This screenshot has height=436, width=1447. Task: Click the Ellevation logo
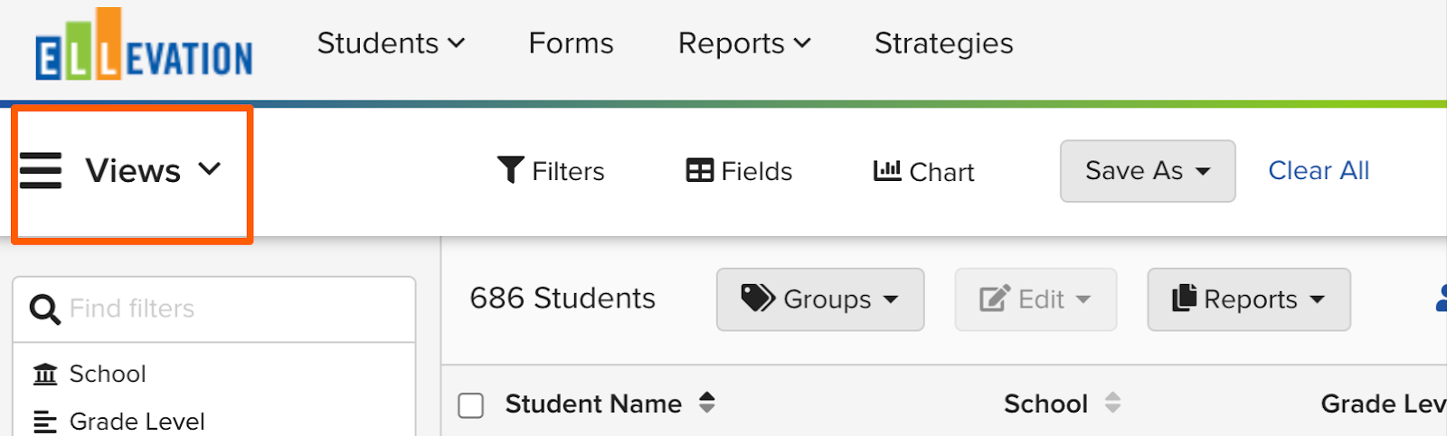(x=144, y=45)
